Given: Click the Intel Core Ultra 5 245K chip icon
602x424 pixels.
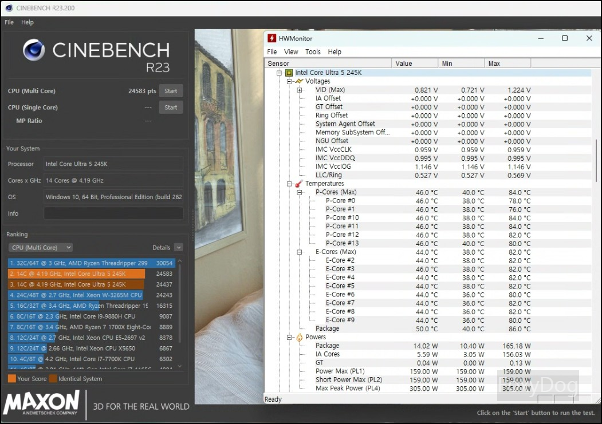Looking at the screenshot, I should click(289, 73).
